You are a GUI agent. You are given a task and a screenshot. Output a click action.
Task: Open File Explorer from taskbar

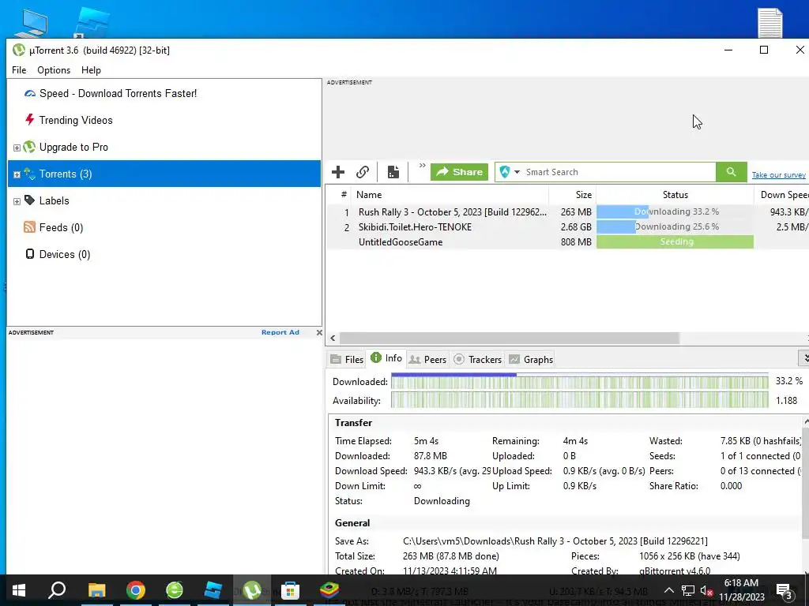(x=96, y=590)
